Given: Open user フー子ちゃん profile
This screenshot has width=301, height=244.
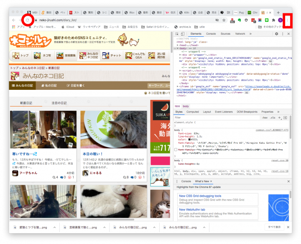Looking at the screenshot, I should (x=28, y=173).
